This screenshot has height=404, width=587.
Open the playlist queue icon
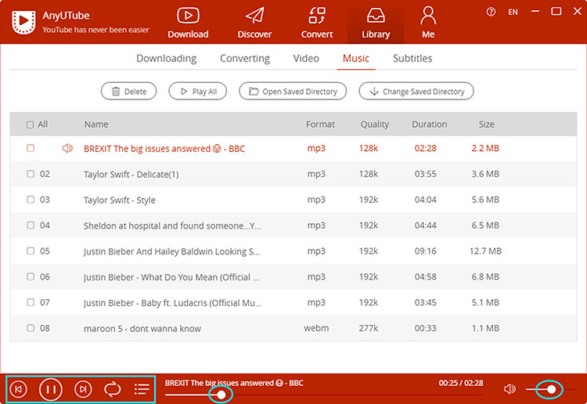point(142,389)
